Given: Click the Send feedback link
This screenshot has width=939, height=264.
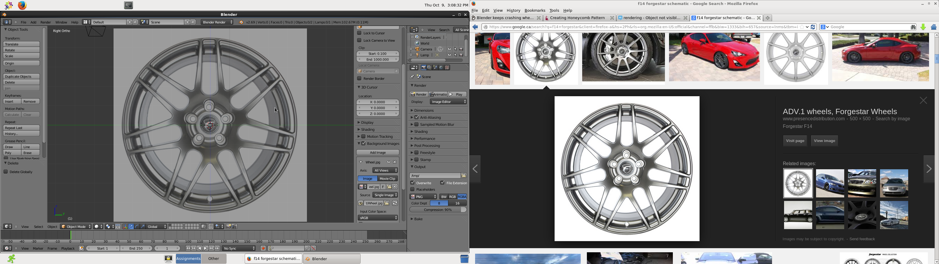Looking at the screenshot, I should point(862,239).
